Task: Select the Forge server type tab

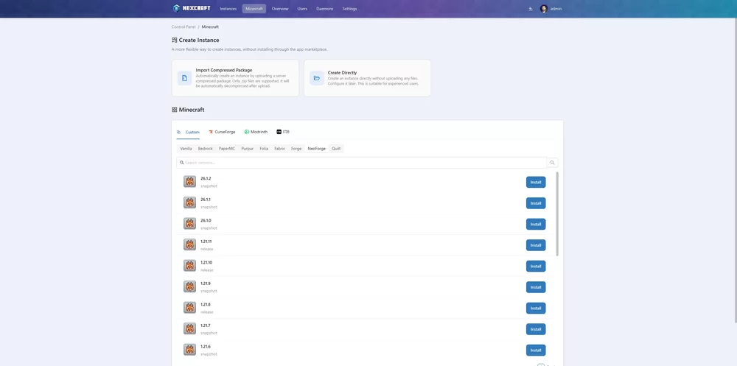Action: click(x=296, y=149)
